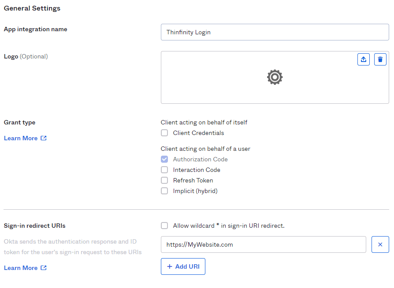Open the external link beside Grant type's Learn More
Image resolution: width=394 pixels, height=288 pixels.
pos(43,138)
